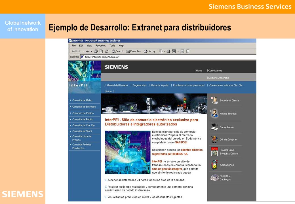Click the page icon next to the address URL
This screenshot has height=204, width=295.
[x=82, y=57]
